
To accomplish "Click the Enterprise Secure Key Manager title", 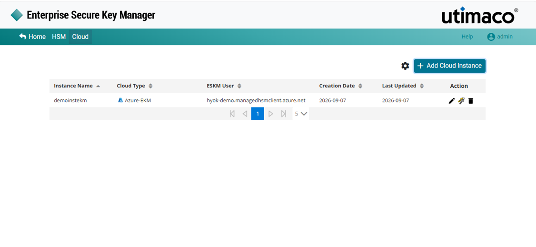I will point(91,15).
